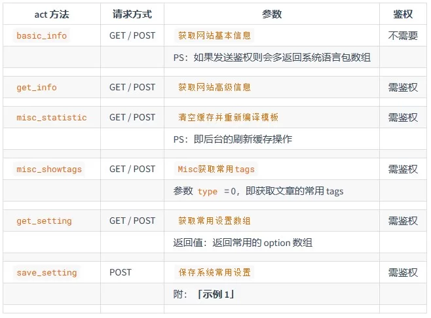Click the POST-only cell for save_setting

(x=121, y=273)
